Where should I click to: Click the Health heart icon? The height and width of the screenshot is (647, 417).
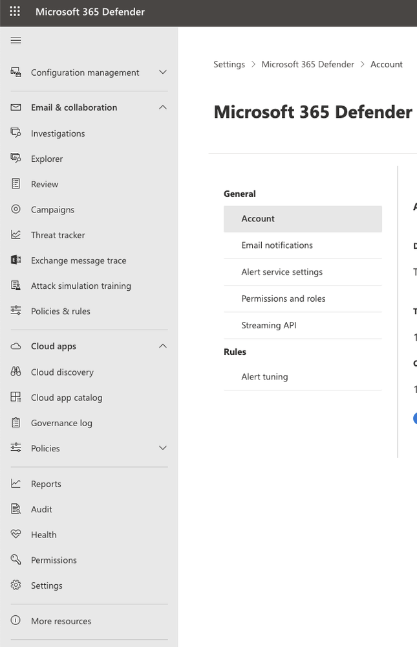(16, 535)
